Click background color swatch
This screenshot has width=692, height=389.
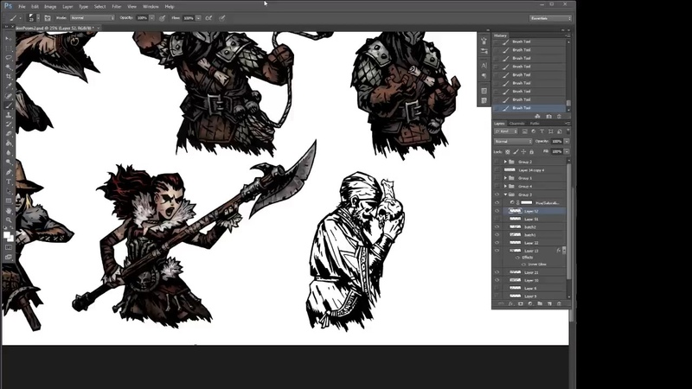coord(10,239)
